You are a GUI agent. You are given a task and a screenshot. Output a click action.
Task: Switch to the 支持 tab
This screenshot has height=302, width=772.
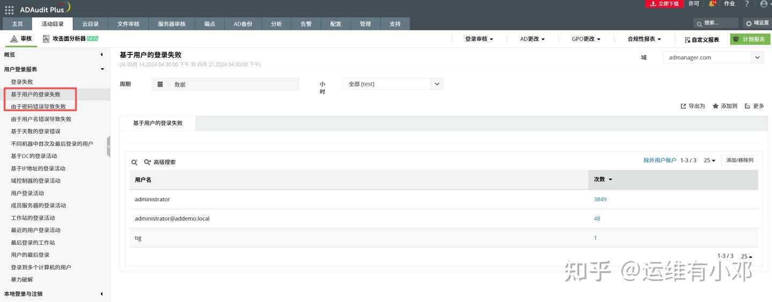tap(395, 24)
